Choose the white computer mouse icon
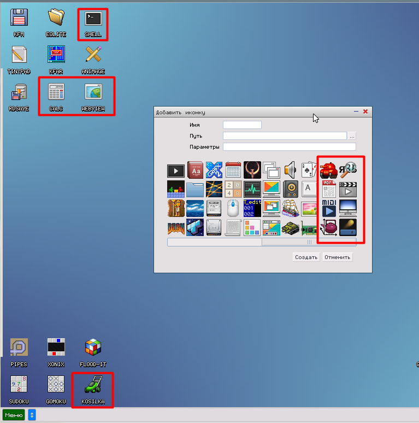Viewport: 419px width, 423px height. (x=233, y=208)
